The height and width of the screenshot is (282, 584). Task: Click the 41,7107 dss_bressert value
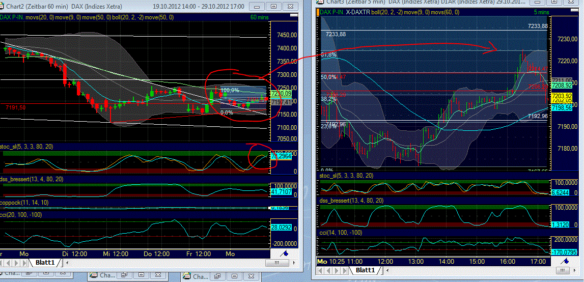click(x=282, y=191)
